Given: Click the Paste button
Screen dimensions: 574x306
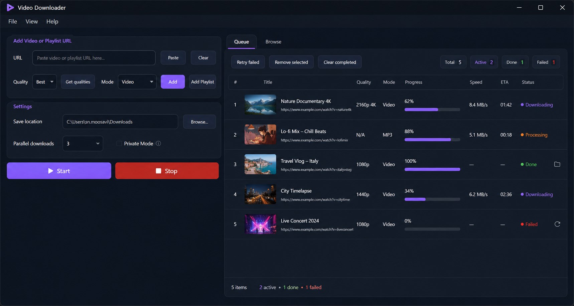Looking at the screenshot, I should pos(173,58).
